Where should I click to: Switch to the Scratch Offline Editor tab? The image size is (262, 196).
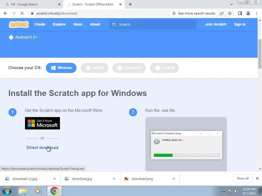pos(94,4)
